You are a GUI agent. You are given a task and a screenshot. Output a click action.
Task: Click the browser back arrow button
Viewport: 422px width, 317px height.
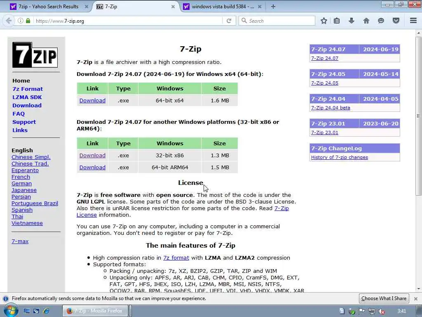tap(9, 21)
